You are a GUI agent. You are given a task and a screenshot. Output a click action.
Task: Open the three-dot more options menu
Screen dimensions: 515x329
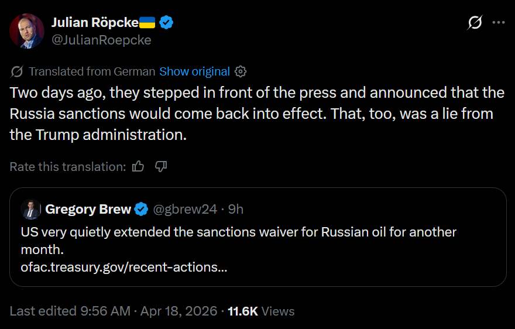click(x=499, y=22)
